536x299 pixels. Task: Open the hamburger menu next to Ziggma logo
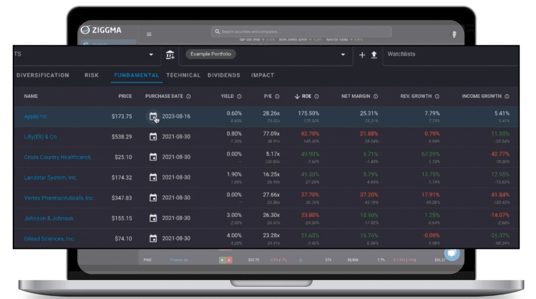[149, 34]
